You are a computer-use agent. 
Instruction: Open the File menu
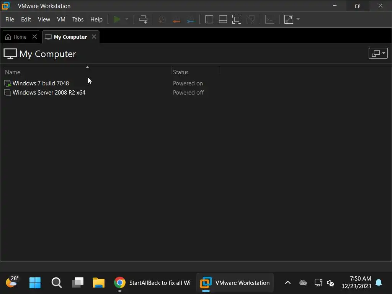pos(10,19)
